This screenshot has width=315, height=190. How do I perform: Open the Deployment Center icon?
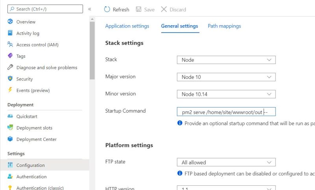(x=10, y=139)
